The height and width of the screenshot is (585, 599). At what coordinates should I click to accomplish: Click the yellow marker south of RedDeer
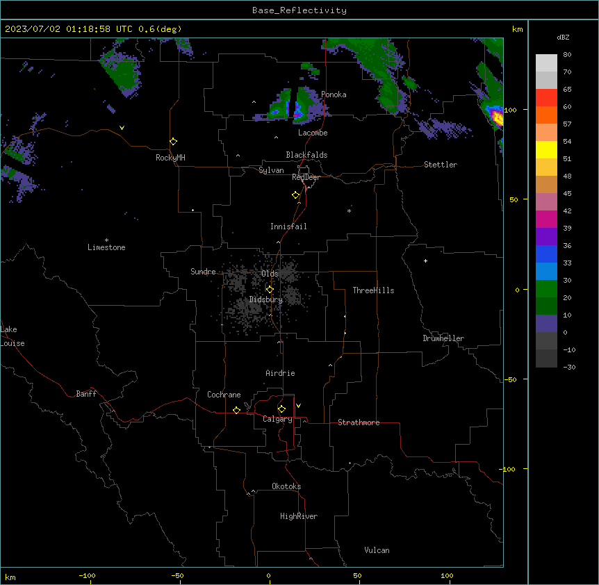[x=296, y=195]
